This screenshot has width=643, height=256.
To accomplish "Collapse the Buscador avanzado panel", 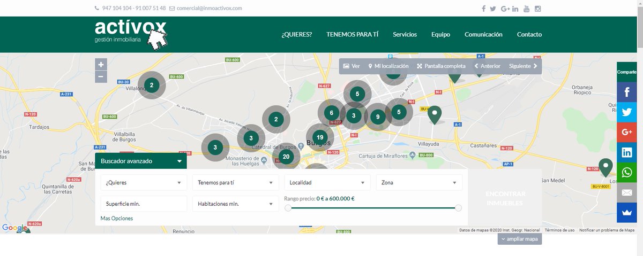I will click(141, 161).
